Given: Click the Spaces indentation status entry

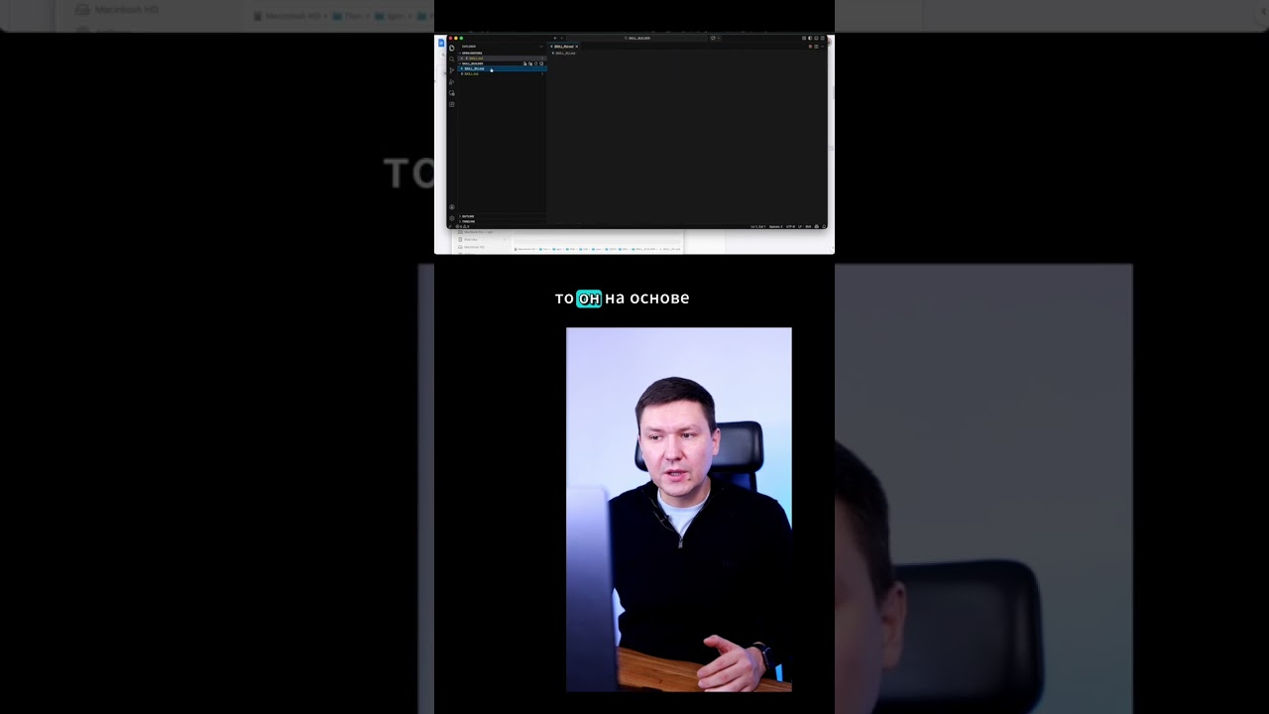Looking at the screenshot, I should tap(775, 226).
